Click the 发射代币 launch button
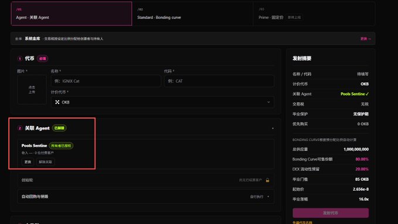The height and width of the screenshot is (224, 398). 331,213
